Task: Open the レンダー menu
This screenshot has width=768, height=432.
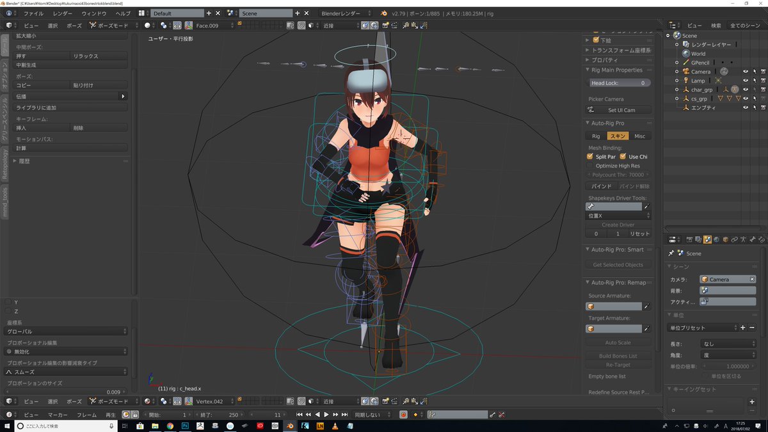Action: (x=63, y=13)
